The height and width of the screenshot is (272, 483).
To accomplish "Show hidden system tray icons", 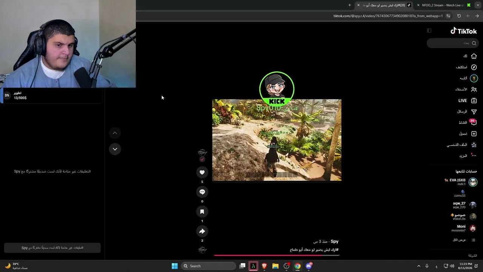I will pyautogui.click(x=418, y=266).
